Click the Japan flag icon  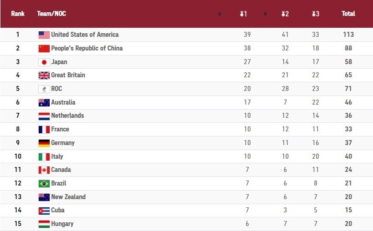44,62
